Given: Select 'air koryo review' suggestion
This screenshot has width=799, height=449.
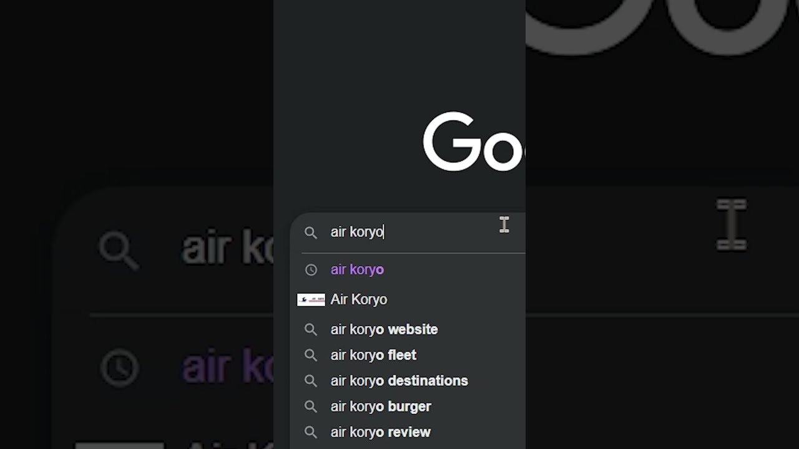Looking at the screenshot, I should [380, 432].
